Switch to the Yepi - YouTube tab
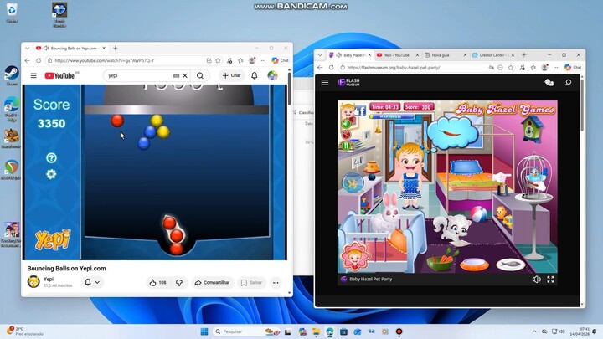The width and height of the screenshot is (603, 339). [x=397, y=55]
